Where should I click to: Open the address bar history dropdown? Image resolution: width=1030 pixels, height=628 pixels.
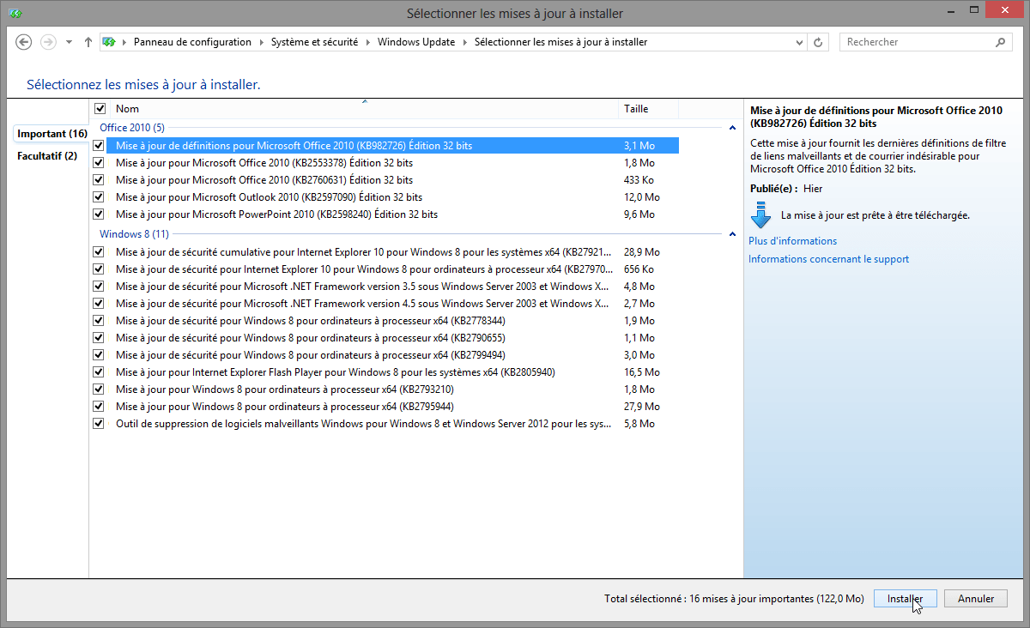coord(799,42)
